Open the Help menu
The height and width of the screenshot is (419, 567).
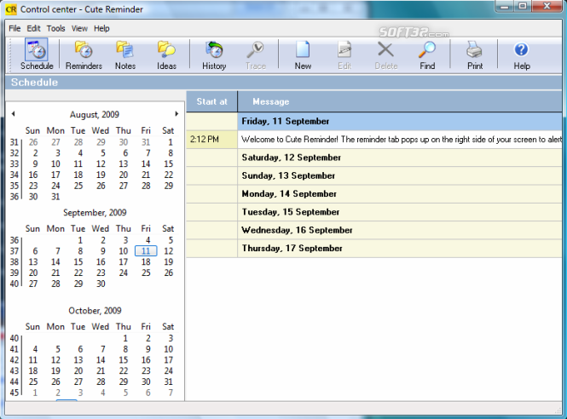[x=101, y=29]
